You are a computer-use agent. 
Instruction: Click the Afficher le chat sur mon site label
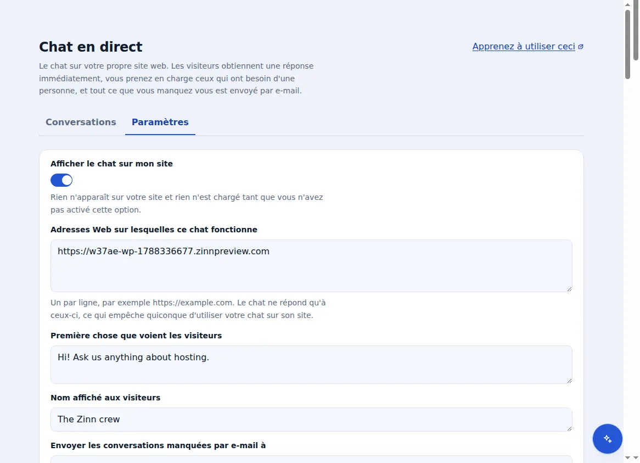coord(111,164)
